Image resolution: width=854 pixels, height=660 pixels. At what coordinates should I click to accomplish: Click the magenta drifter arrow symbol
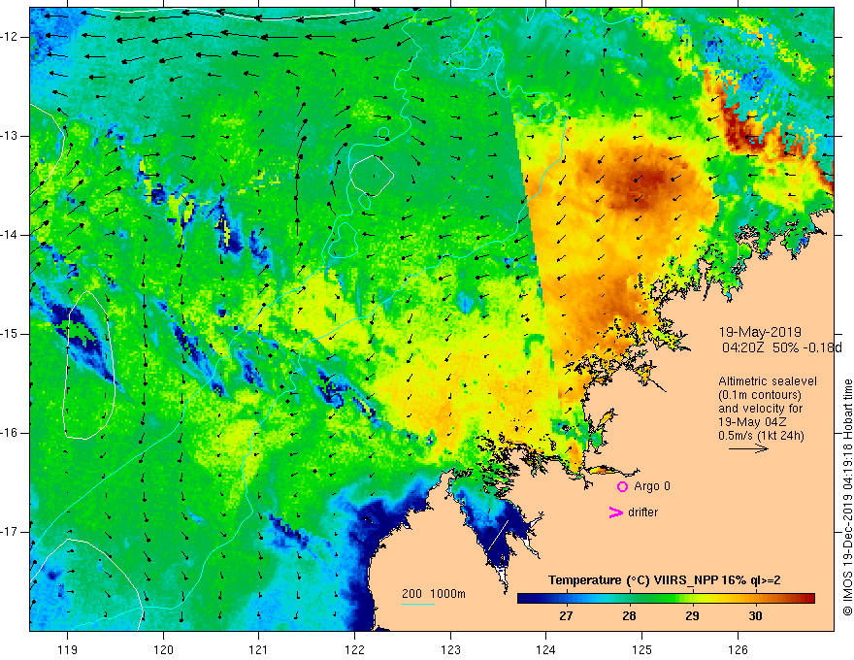615,512
